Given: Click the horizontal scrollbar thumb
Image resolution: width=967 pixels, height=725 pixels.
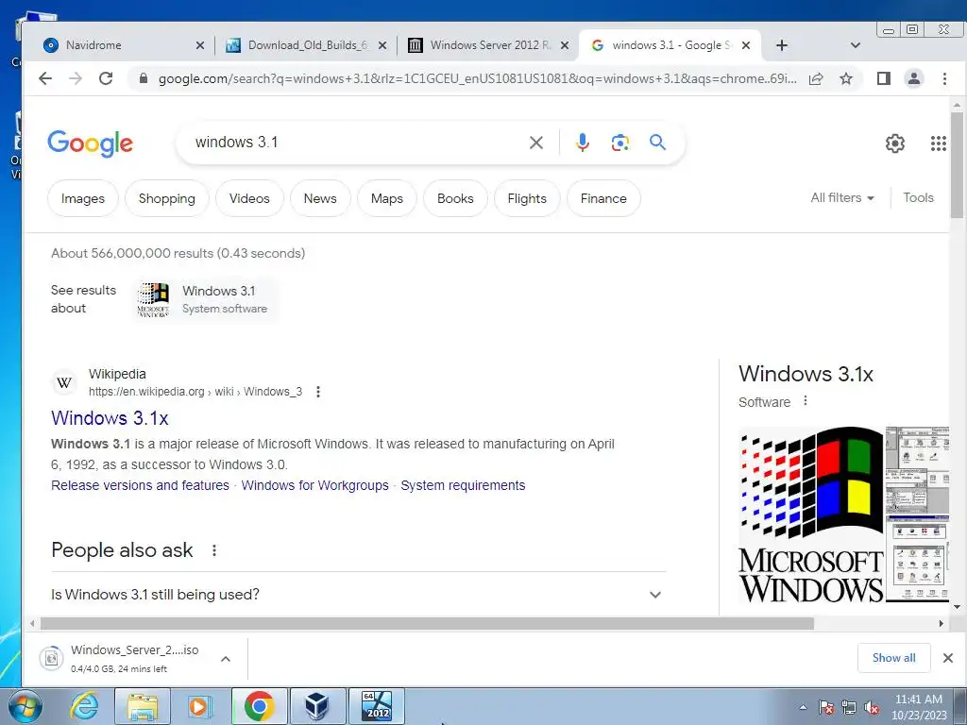Looking at the screenshot, I should pos(427,623).
